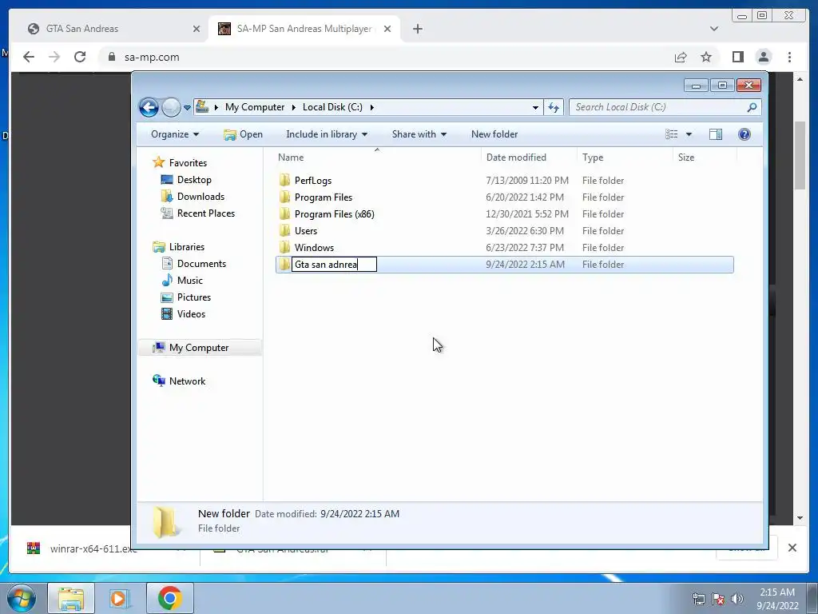The width and height of the screenshot is (818, 614).
Task: Click the volume speaker tray icon
Action: (x=737, y=599)
